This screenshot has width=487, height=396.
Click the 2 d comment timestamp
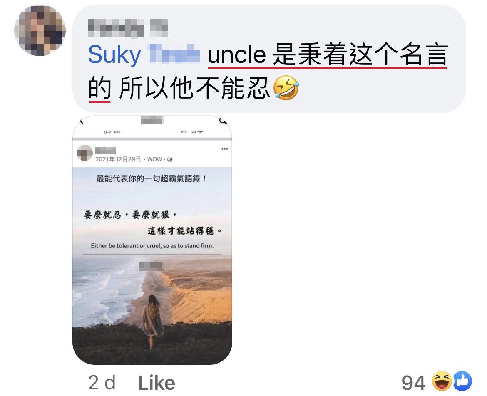(102, 382)
